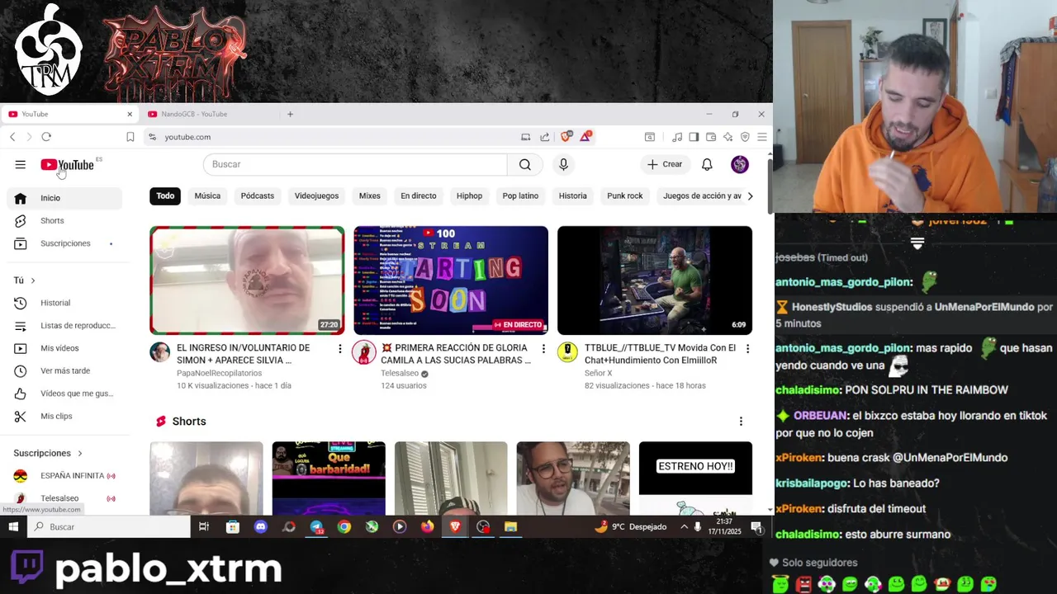Click the Windows Start button
The height and width of the screenshot is (594, 1057).
pos(13,526)
